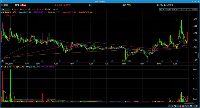Toggle the eye visibility icon

pos(188,106)
